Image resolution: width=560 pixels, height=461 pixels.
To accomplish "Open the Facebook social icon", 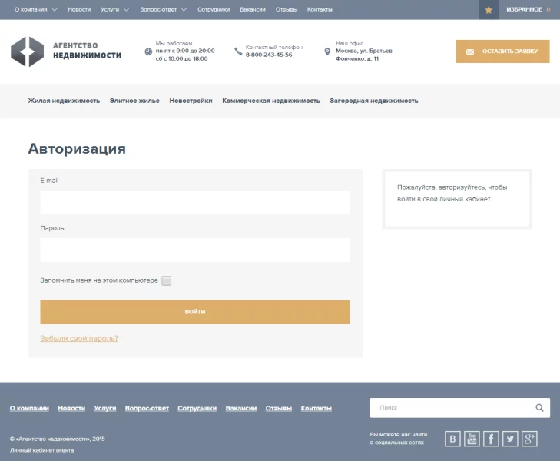I will tap(491, 439).
